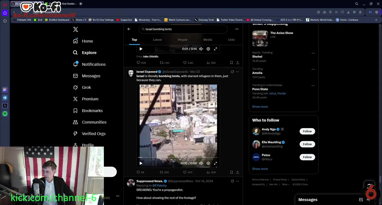382x205 pixels.
Task: Compose new message in Messages drawer
Action: coord(361,200)
